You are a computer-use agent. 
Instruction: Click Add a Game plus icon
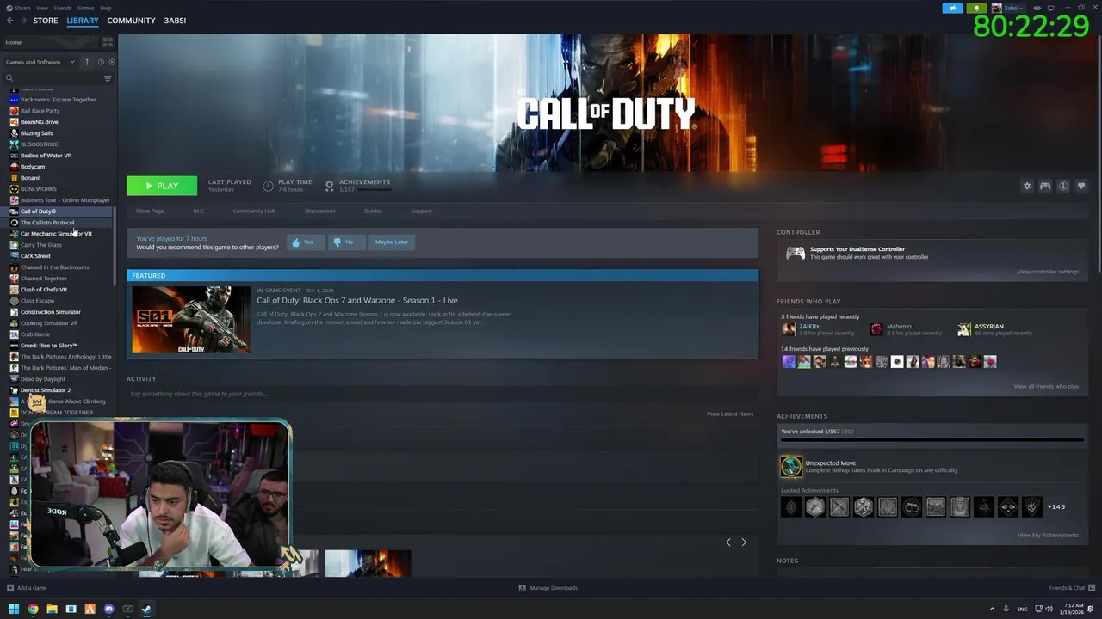[x=10, y=588]
